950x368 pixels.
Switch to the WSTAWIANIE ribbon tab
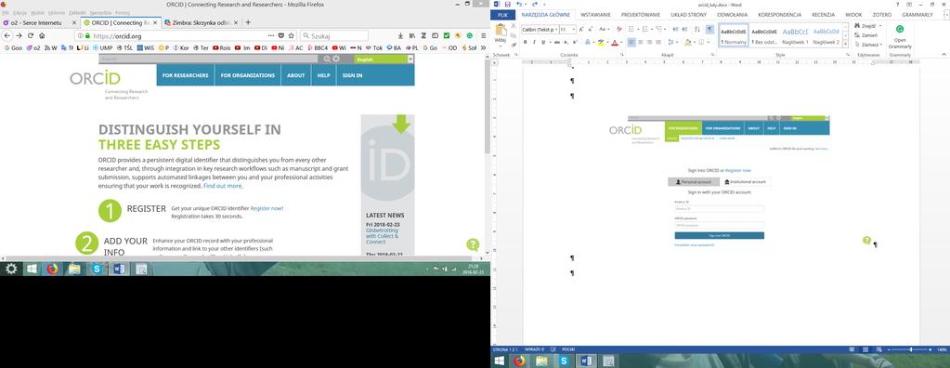[595, 15]
